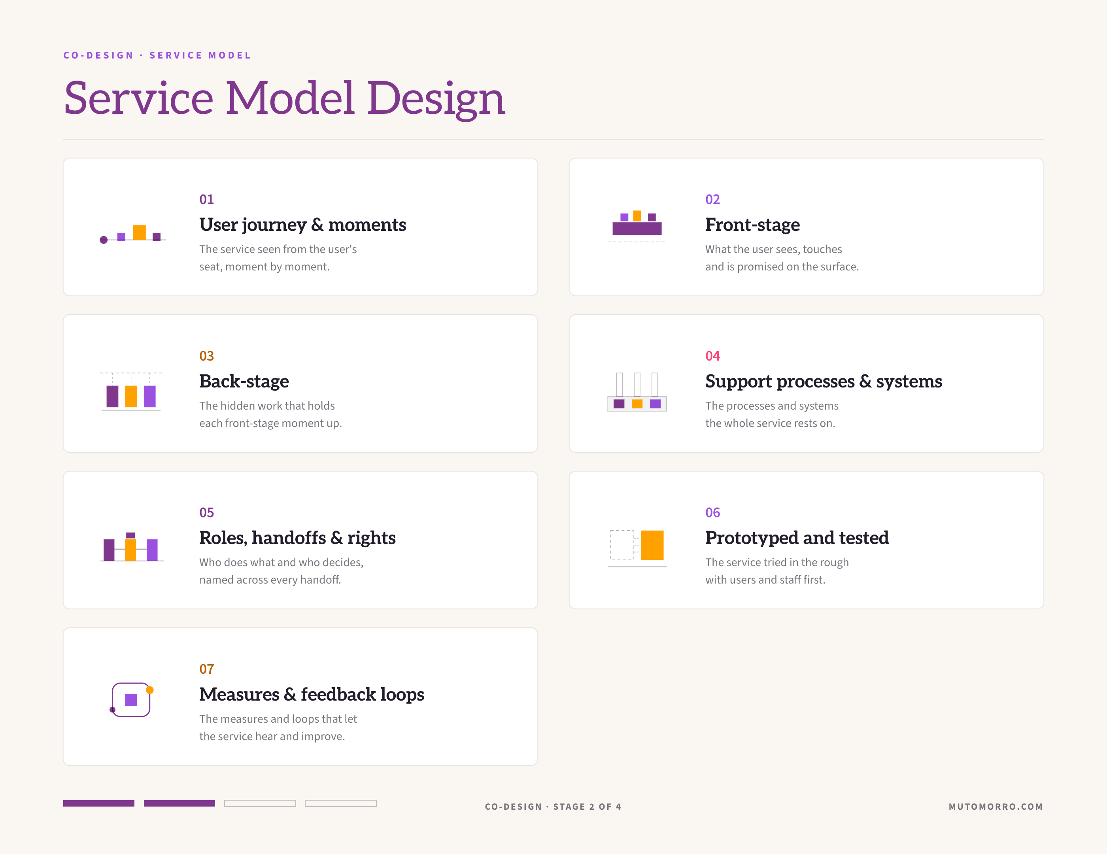Click the Front-stage platform icon
Viewport: 1107px width, 854px height.
click(637, 226)
